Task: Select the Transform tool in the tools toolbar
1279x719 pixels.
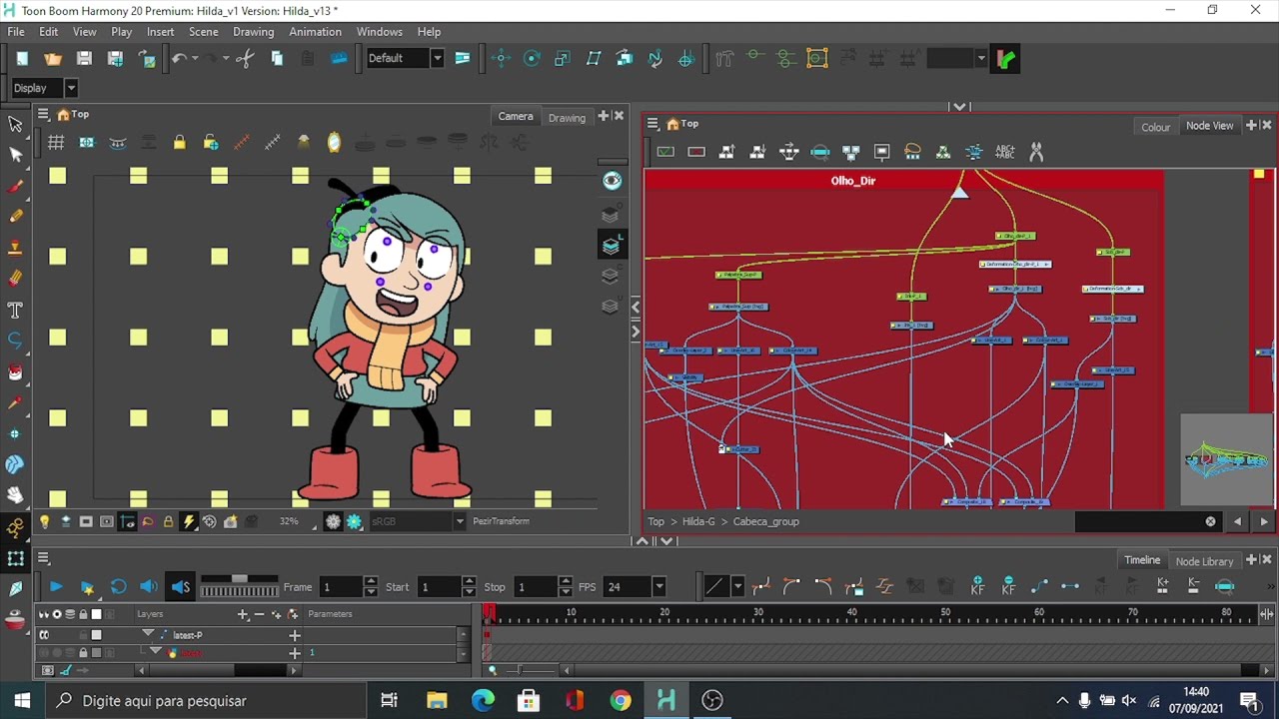Action: 15,124
